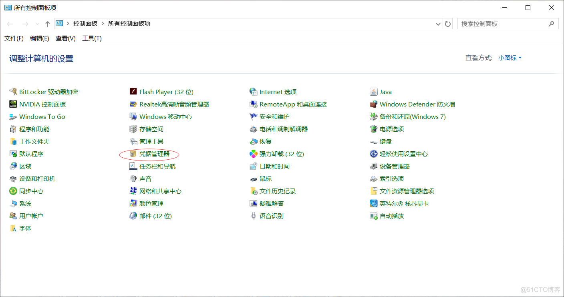The image size is (564, 297).
Task: Open the 鼠标 link
Action: pos(266,179)
